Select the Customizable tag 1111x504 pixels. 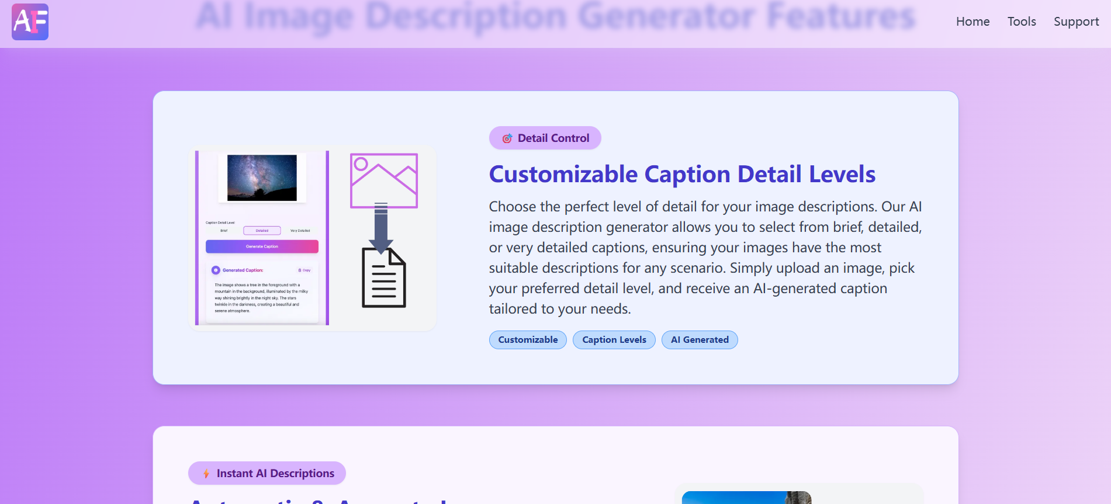(528, 340)
